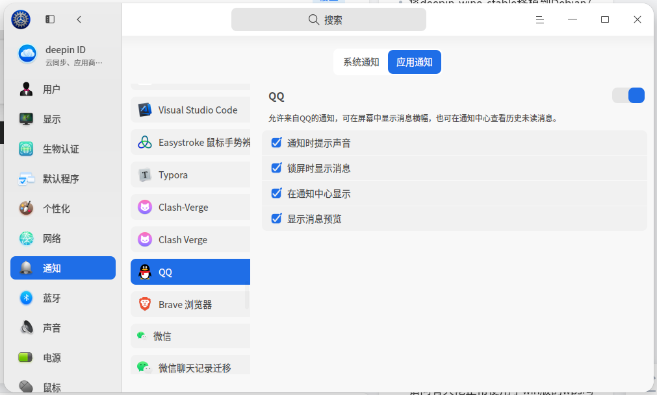This screenshot has height=395, width=657.
Task: Turn off QQ notifications switch
Action: [628, 95]
